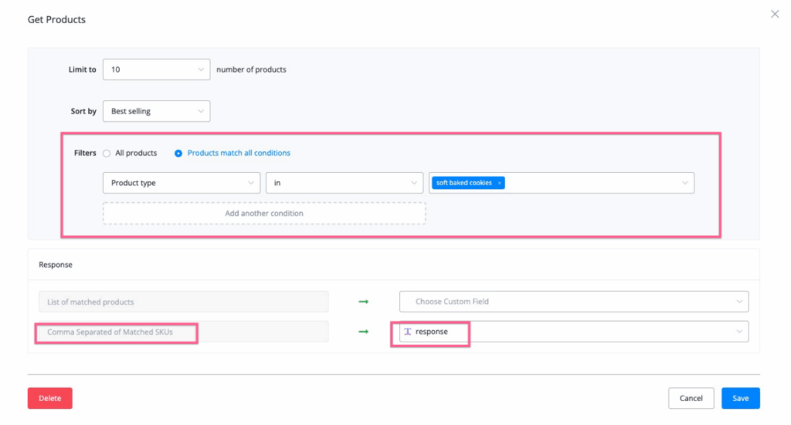Remove the soft baked cookies tag
Viewport: 791px width, 425px height.
(500, 183)
